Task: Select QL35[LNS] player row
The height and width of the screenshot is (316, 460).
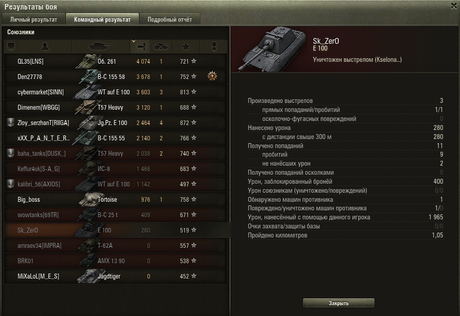Action: click(x=116, y=61)
